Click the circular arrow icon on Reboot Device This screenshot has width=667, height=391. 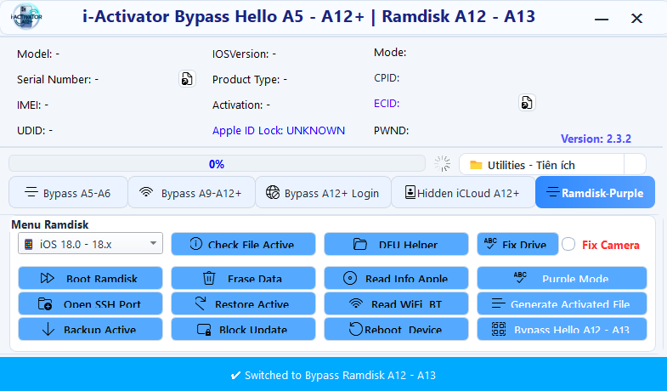point(356,329)
